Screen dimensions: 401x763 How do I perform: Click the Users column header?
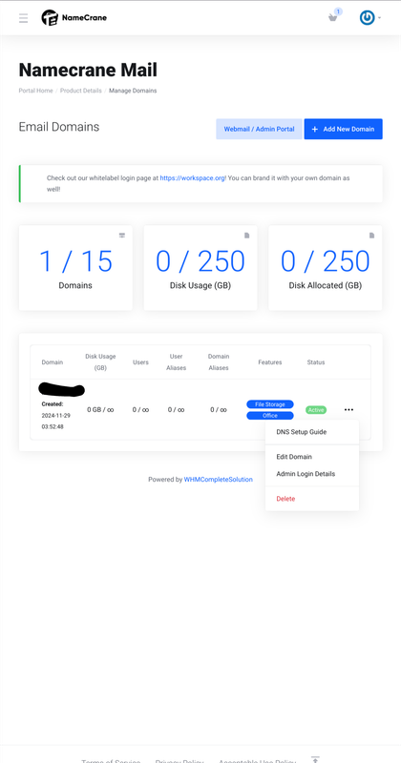140,362
